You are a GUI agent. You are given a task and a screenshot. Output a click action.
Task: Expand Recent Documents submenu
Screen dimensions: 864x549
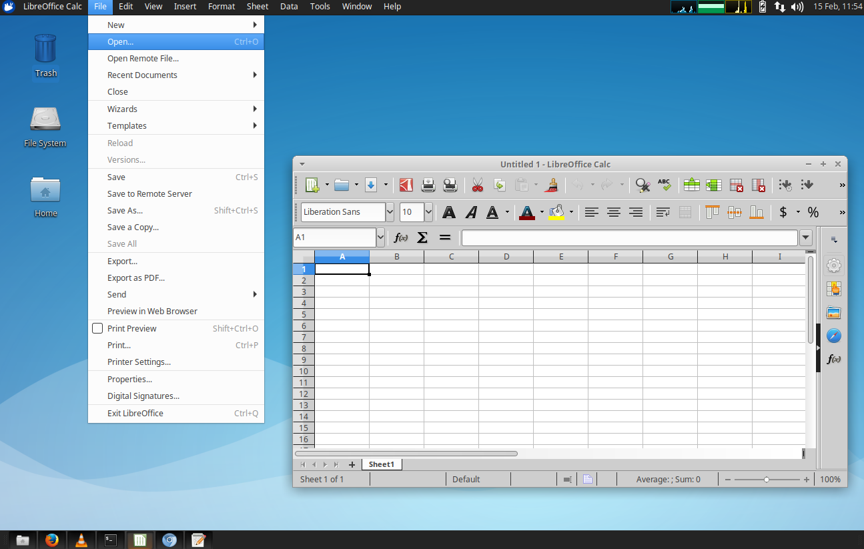click(x=176, y=75)
